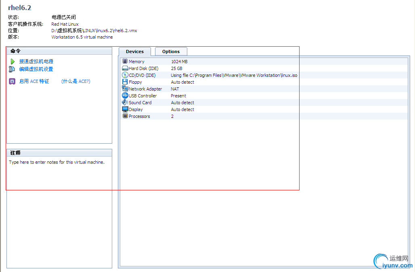415x272 pixels.
Task: Select the Memory chip icon
Action: (x=125, y=61)
